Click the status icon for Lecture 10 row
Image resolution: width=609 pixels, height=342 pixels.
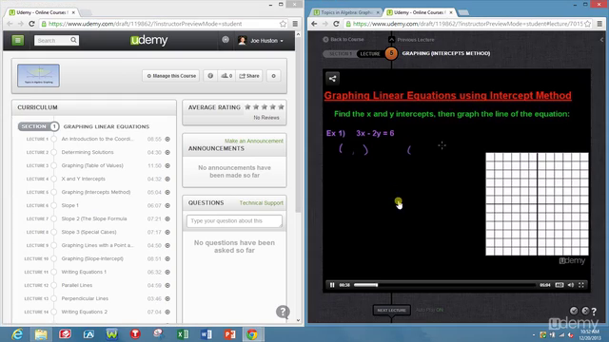(167, 258)
